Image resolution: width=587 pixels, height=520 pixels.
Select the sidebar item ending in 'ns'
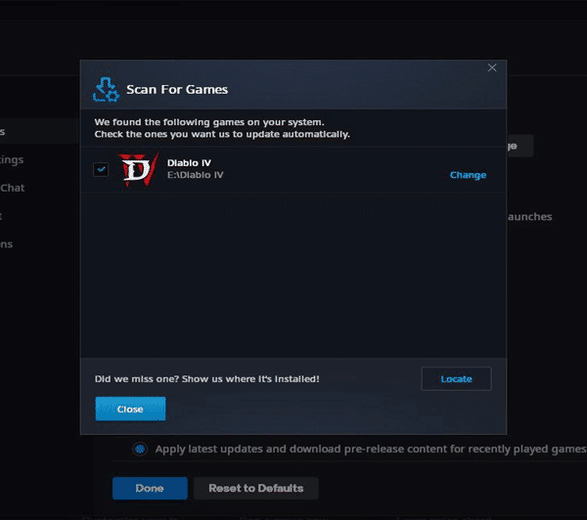click(x=7, y=244)
